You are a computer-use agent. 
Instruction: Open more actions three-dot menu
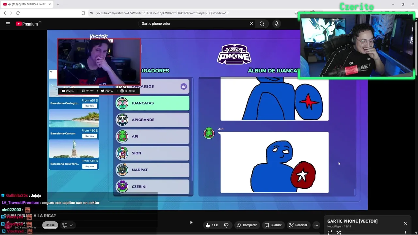pos(316,225)
